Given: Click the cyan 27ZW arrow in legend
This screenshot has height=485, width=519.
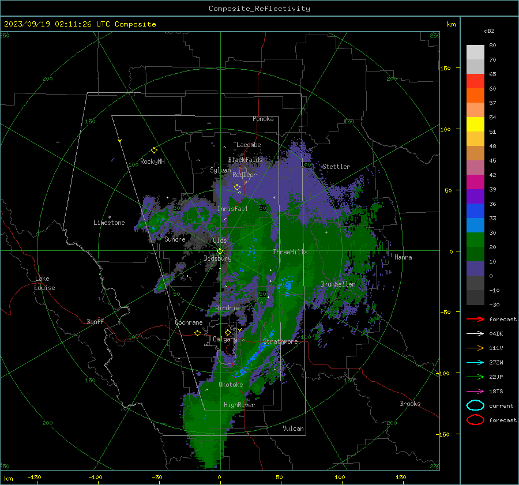Looking at the screenshot, I should click(x=475, y=362).
